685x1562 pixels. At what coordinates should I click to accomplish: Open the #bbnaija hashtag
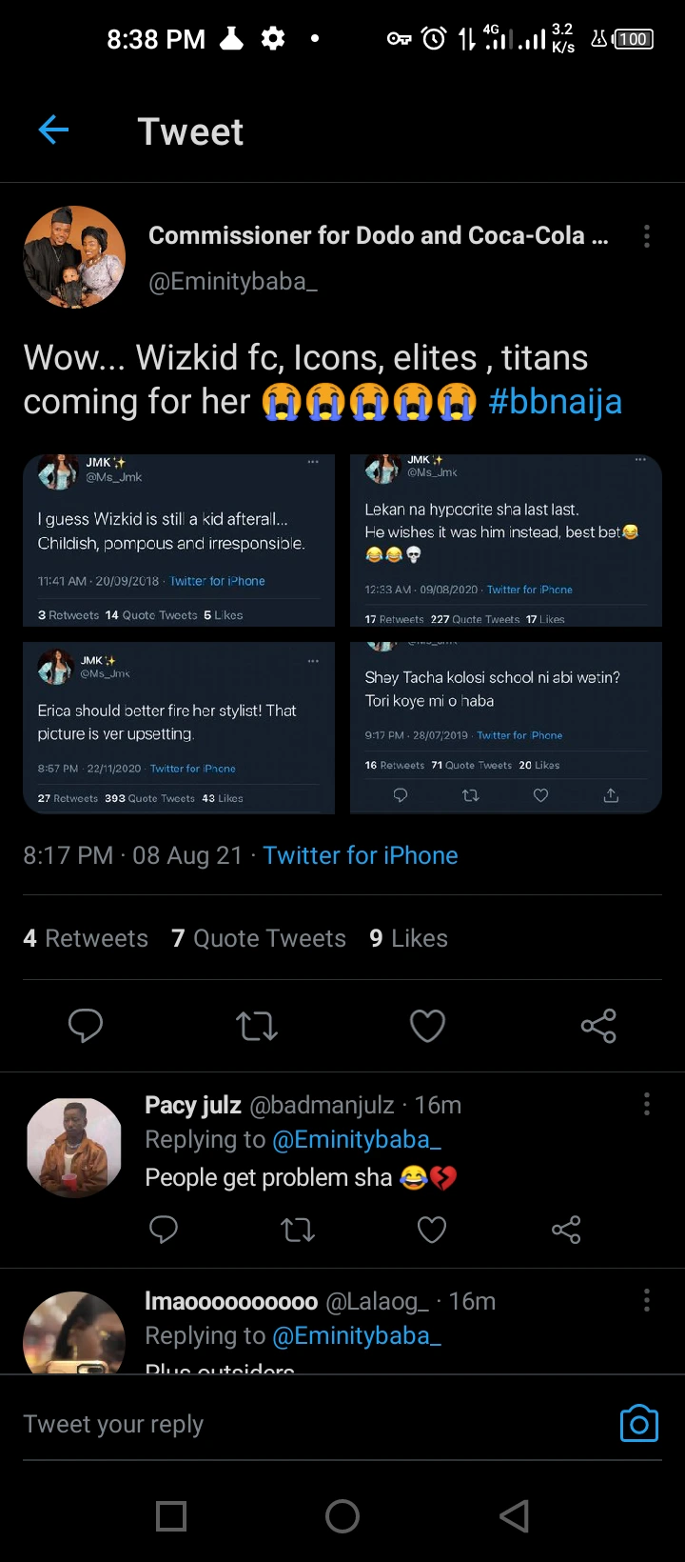(555, 402)
